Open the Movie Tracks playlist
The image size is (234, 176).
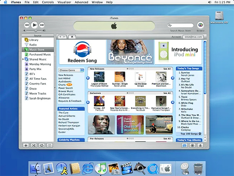[x=38, y=93]
